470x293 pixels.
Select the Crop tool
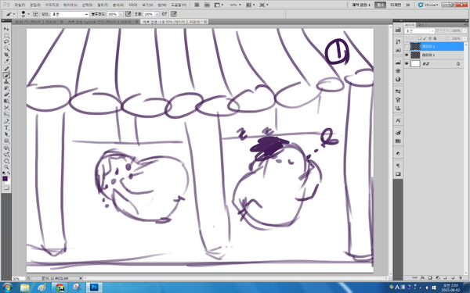point(6,55)
